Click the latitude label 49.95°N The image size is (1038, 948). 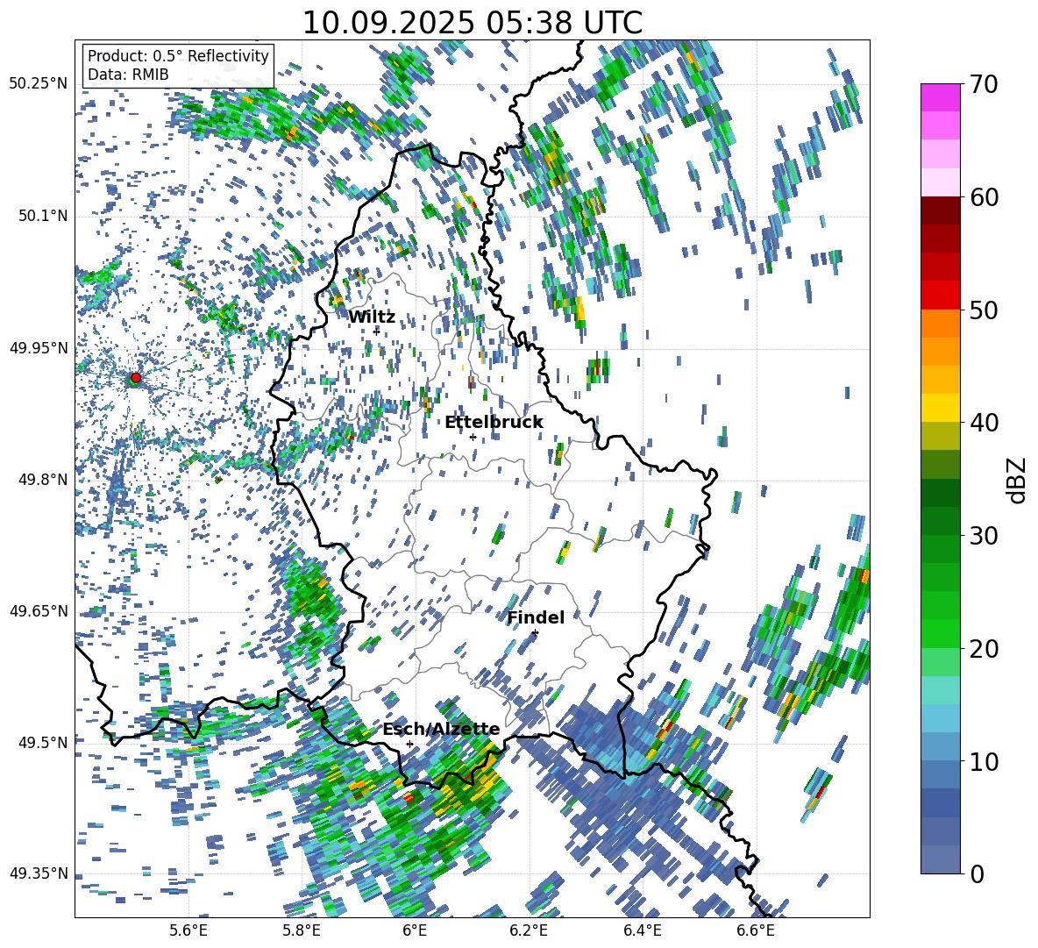coord(39,348)
